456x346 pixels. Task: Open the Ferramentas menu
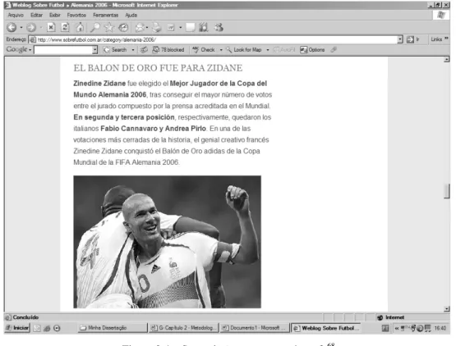[105, 15]
